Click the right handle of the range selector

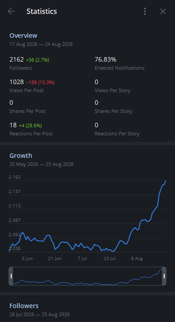164,276
